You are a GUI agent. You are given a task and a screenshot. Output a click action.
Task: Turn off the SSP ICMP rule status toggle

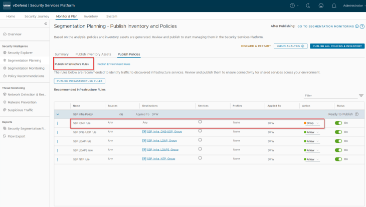click(x=338, y=123)
